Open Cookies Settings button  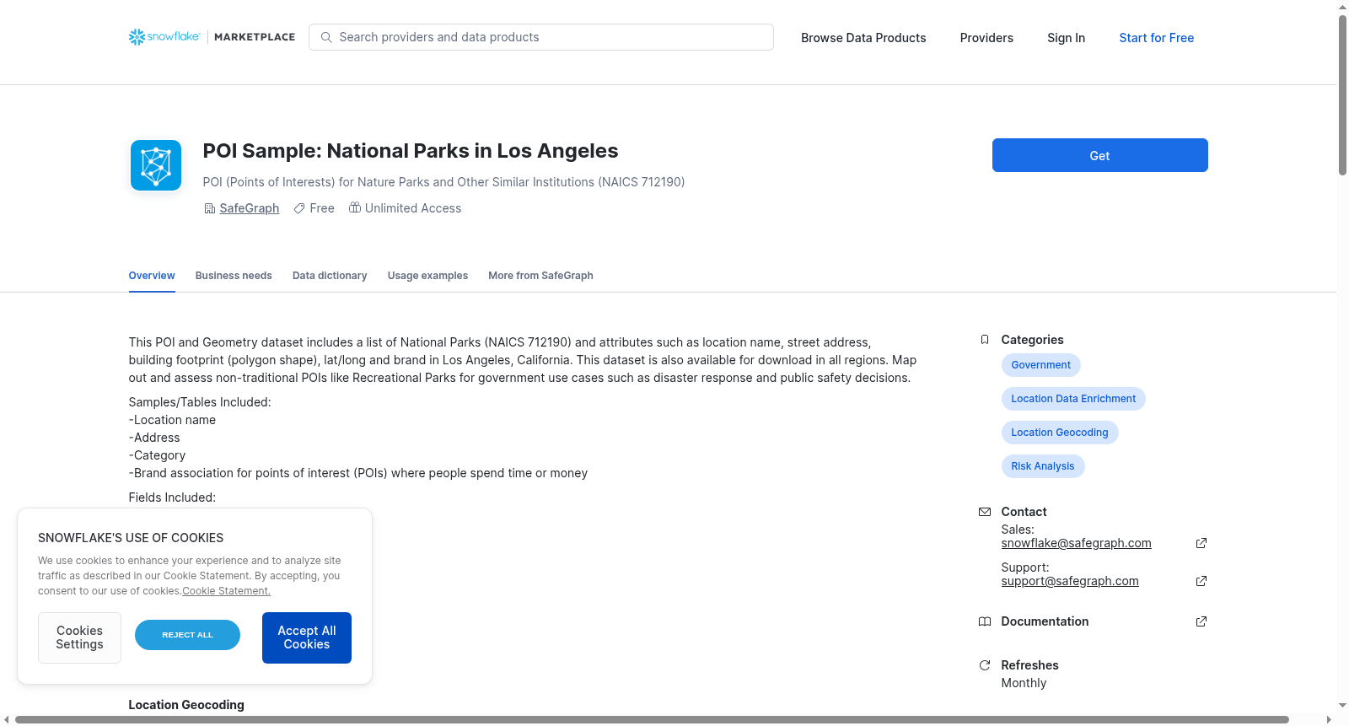pyautogui.click(x=79, y=637)
